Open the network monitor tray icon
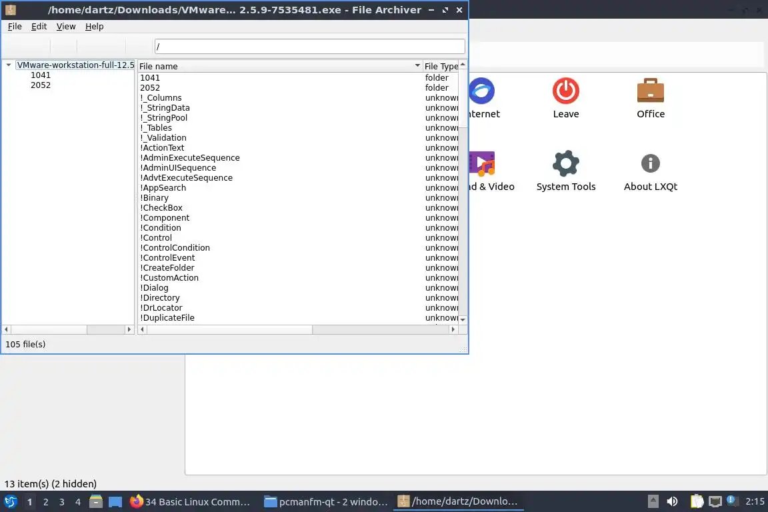 [x=715, y=502]
